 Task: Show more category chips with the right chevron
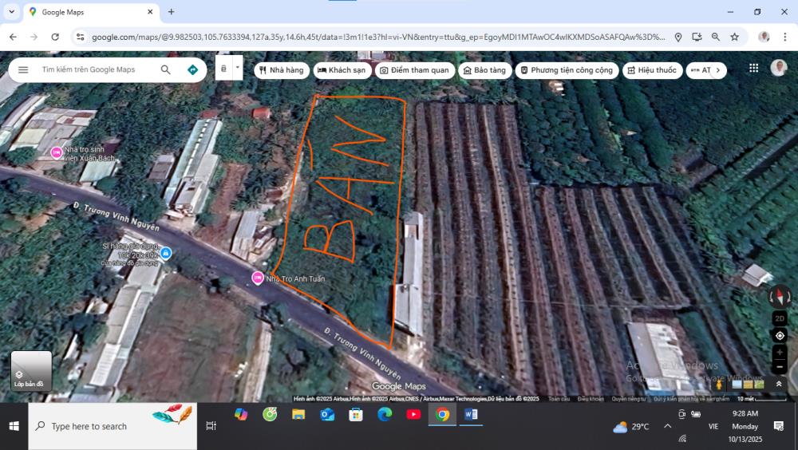718,70
